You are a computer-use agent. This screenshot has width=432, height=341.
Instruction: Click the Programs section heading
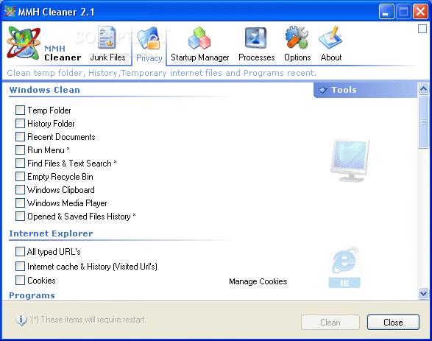tap(32, 295)
